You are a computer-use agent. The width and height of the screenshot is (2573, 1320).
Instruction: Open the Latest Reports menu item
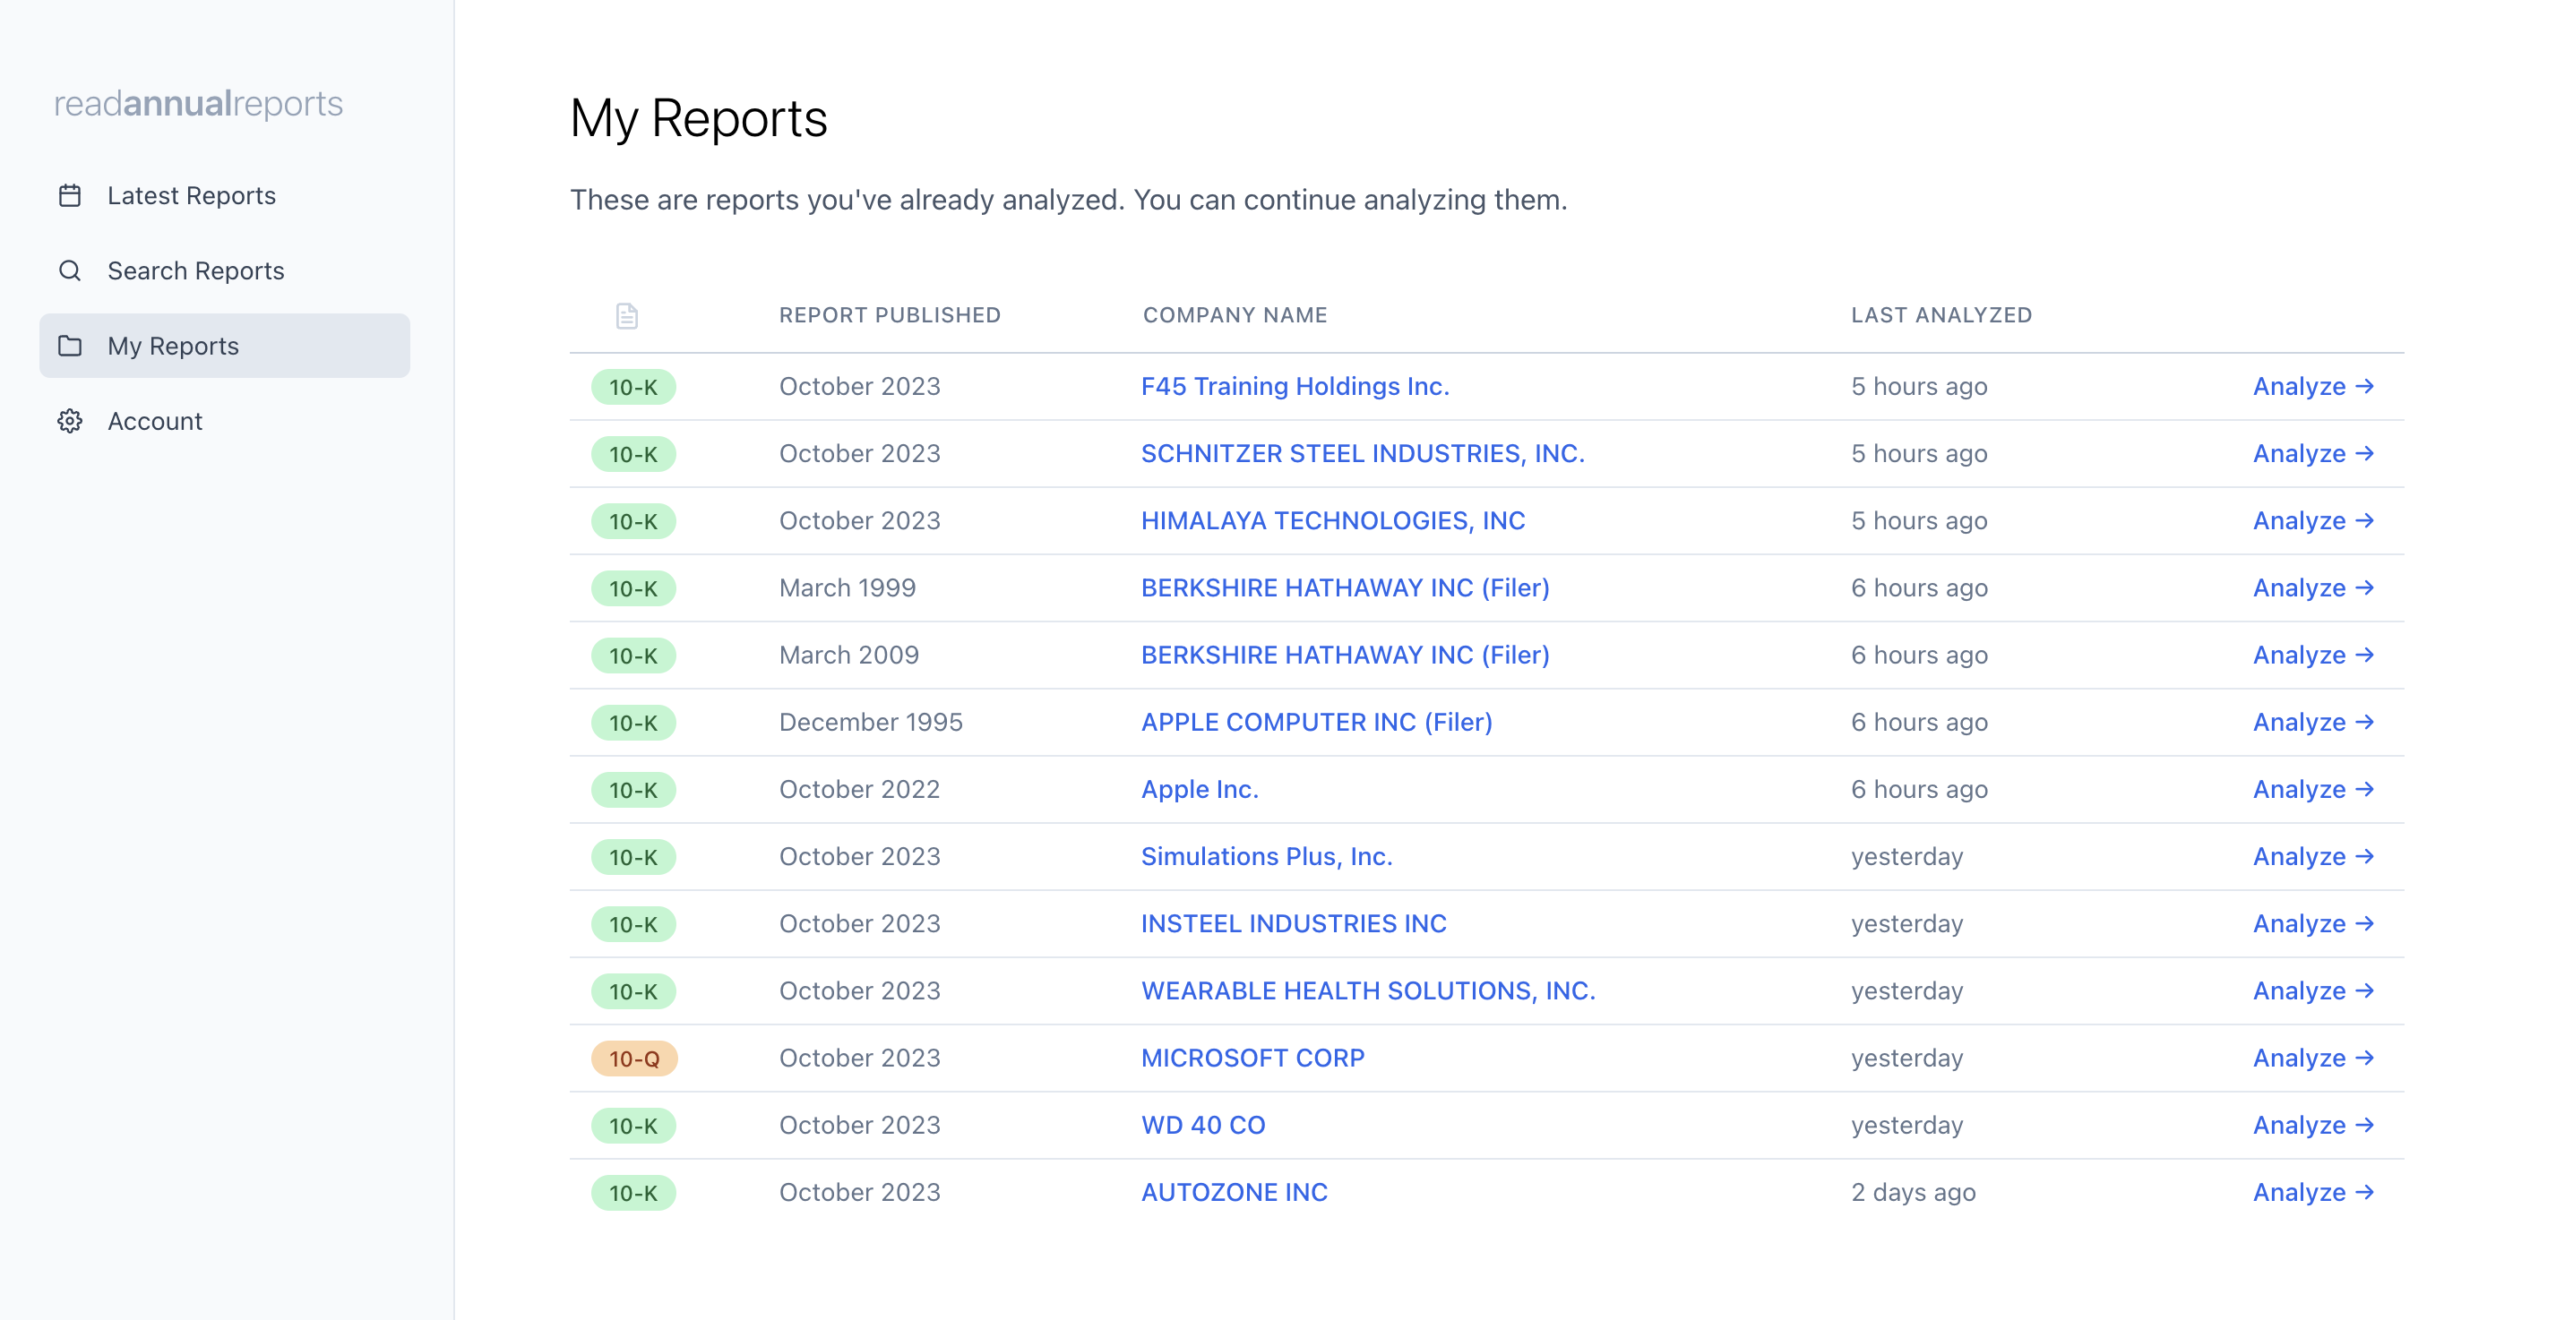click(x=191, y=196)
